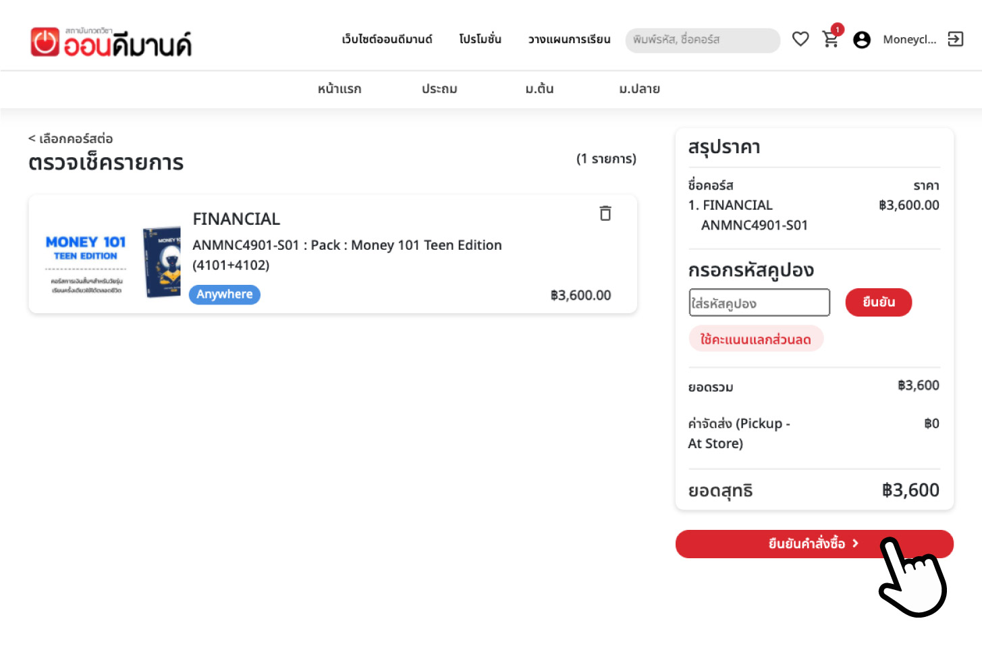Select the ม.ปลาย tab

point(639,89)
